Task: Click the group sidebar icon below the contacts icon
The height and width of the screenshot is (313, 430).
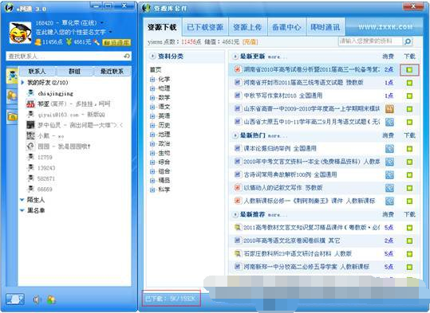Action: pyautogui.click(x=12, y=96)
